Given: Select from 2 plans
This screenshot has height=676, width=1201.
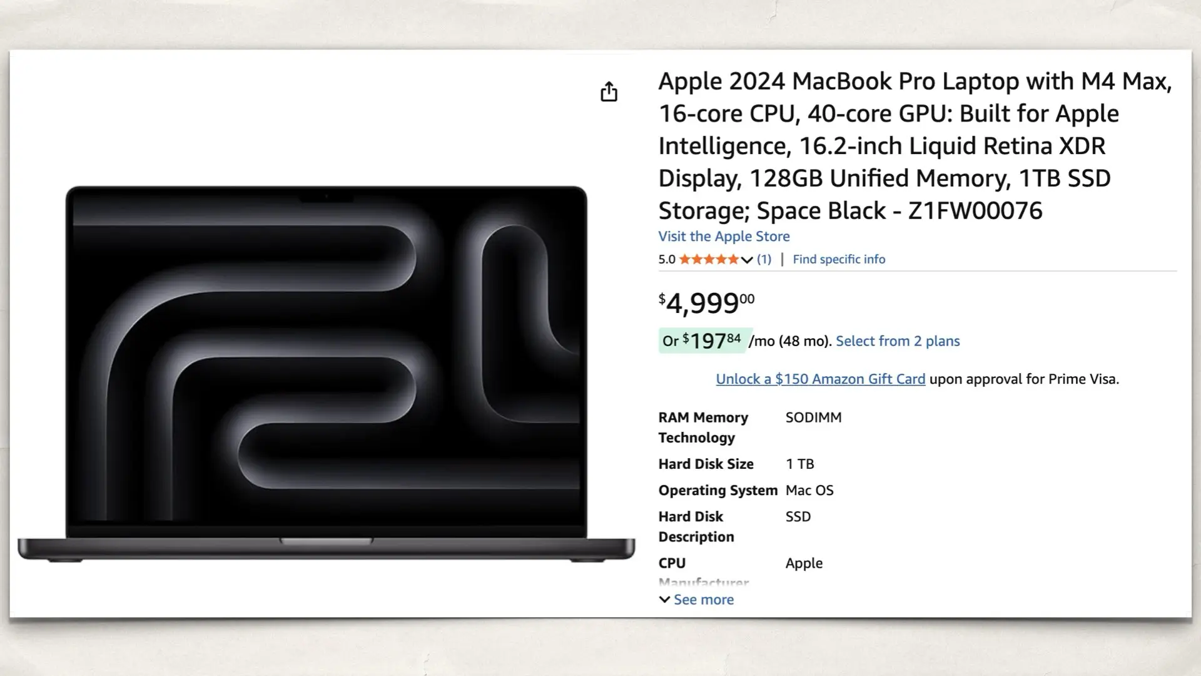Looking at the screenshot, I should click(x=898, y=341).
